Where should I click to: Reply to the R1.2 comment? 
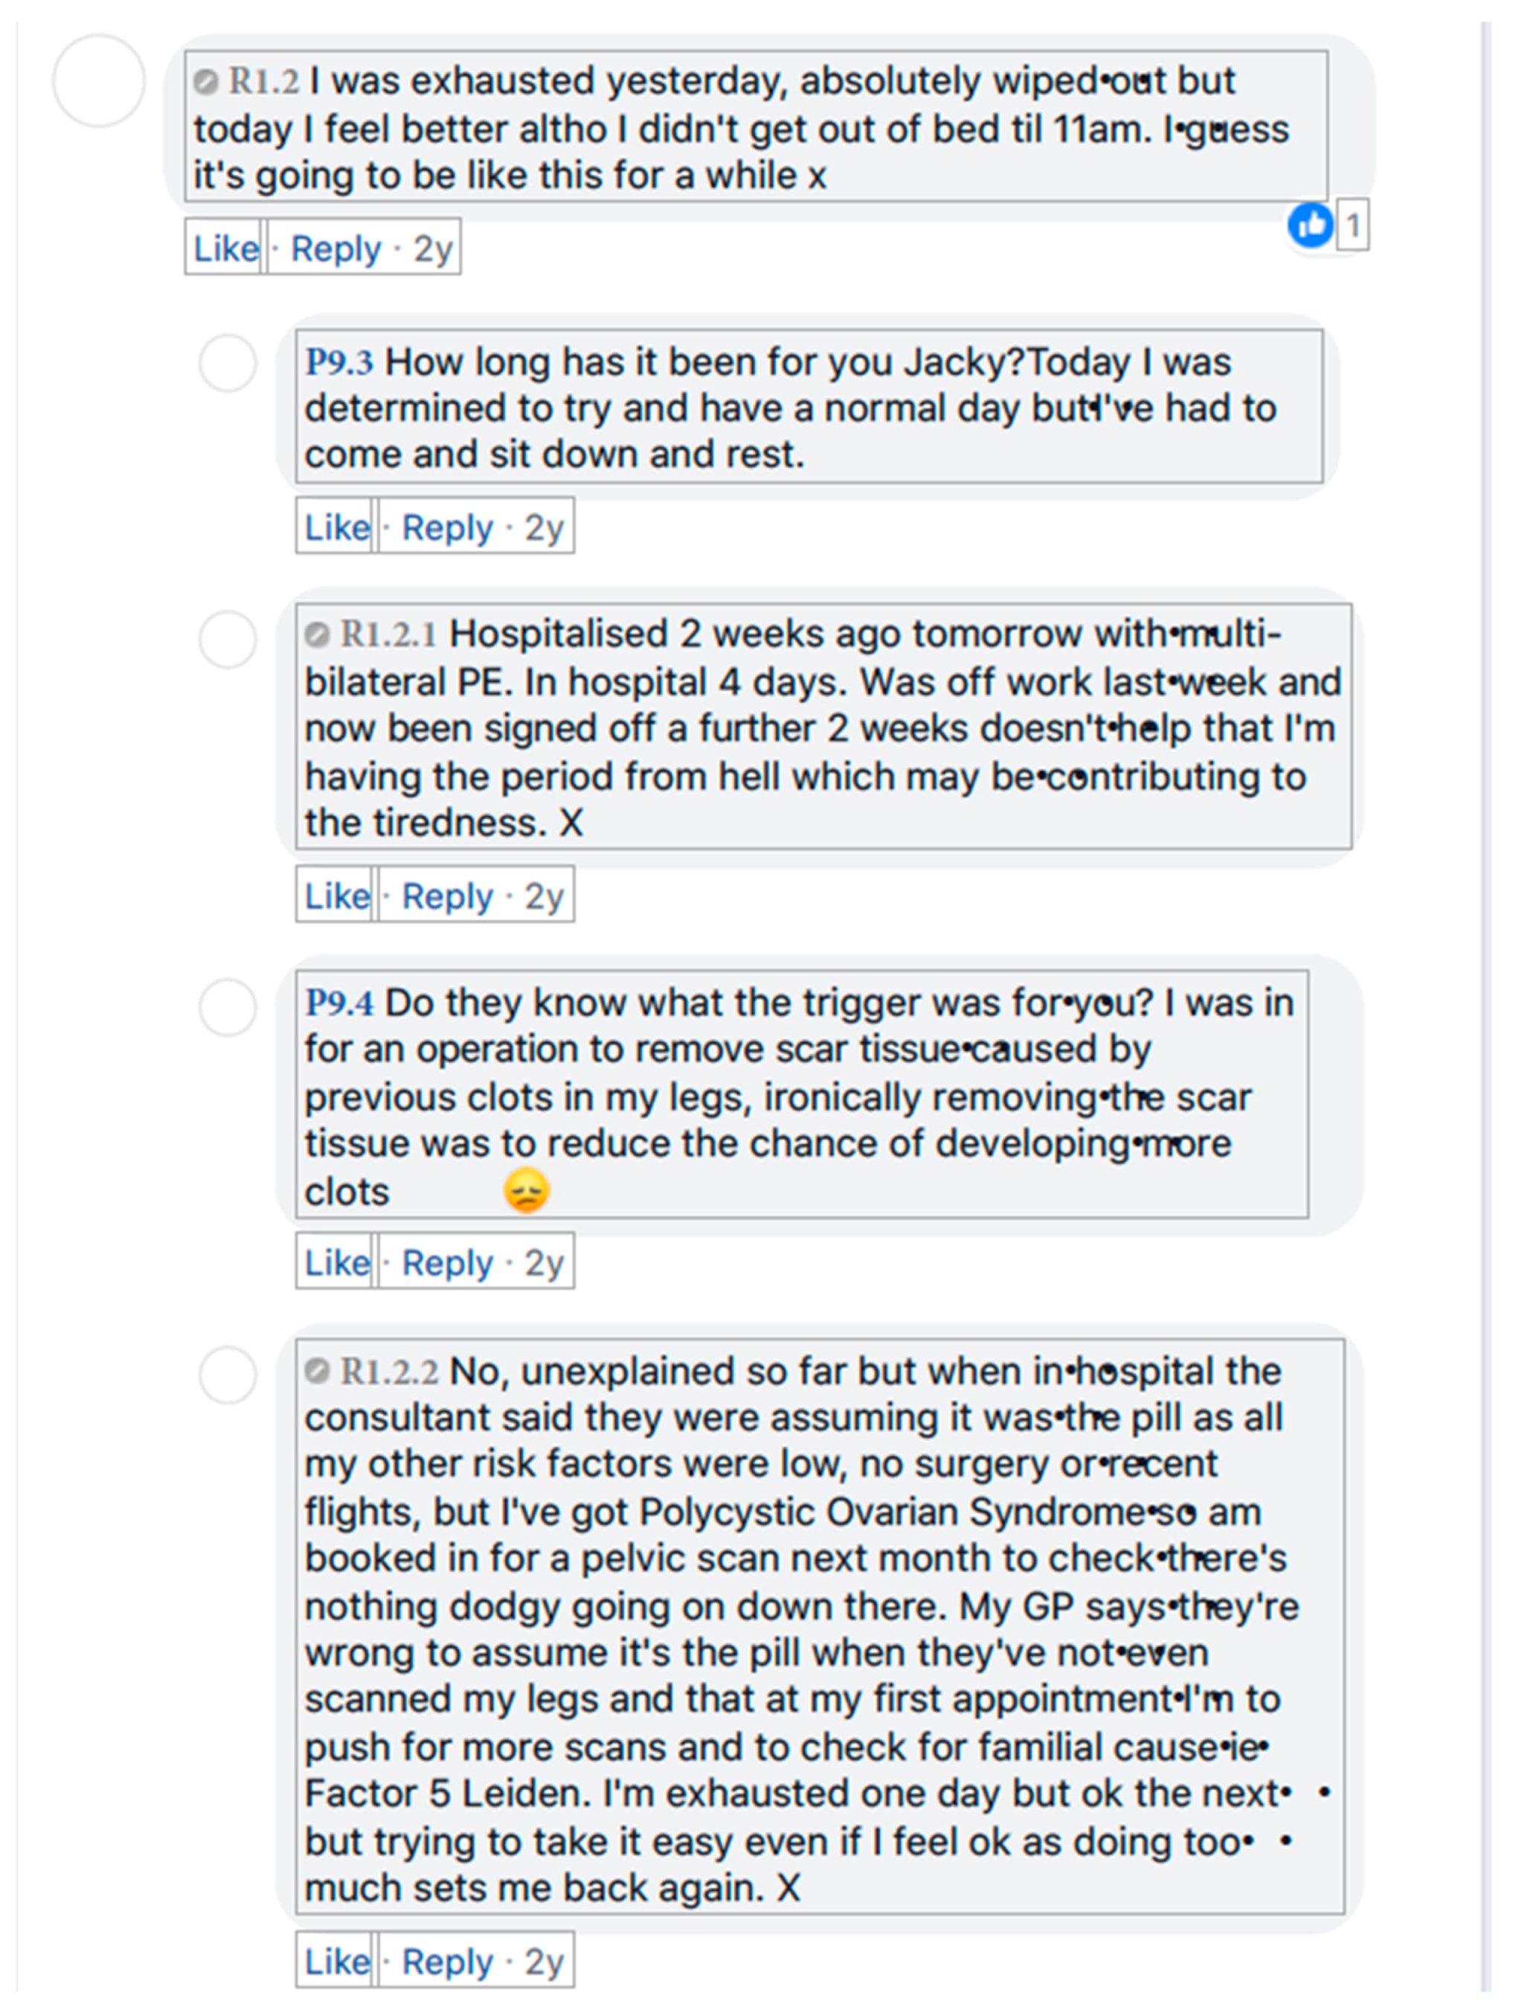335,248
